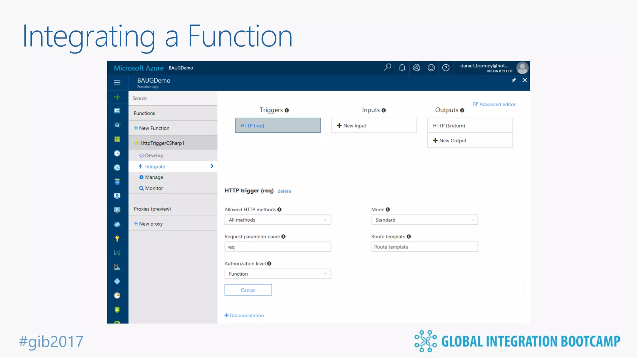Toggle the hamburger menu in left sidebar

click(117, 82)
